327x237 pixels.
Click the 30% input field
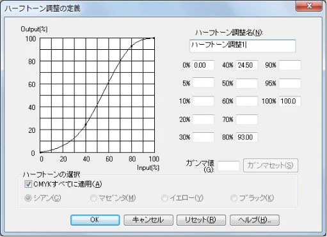click(x=203, y=137)
